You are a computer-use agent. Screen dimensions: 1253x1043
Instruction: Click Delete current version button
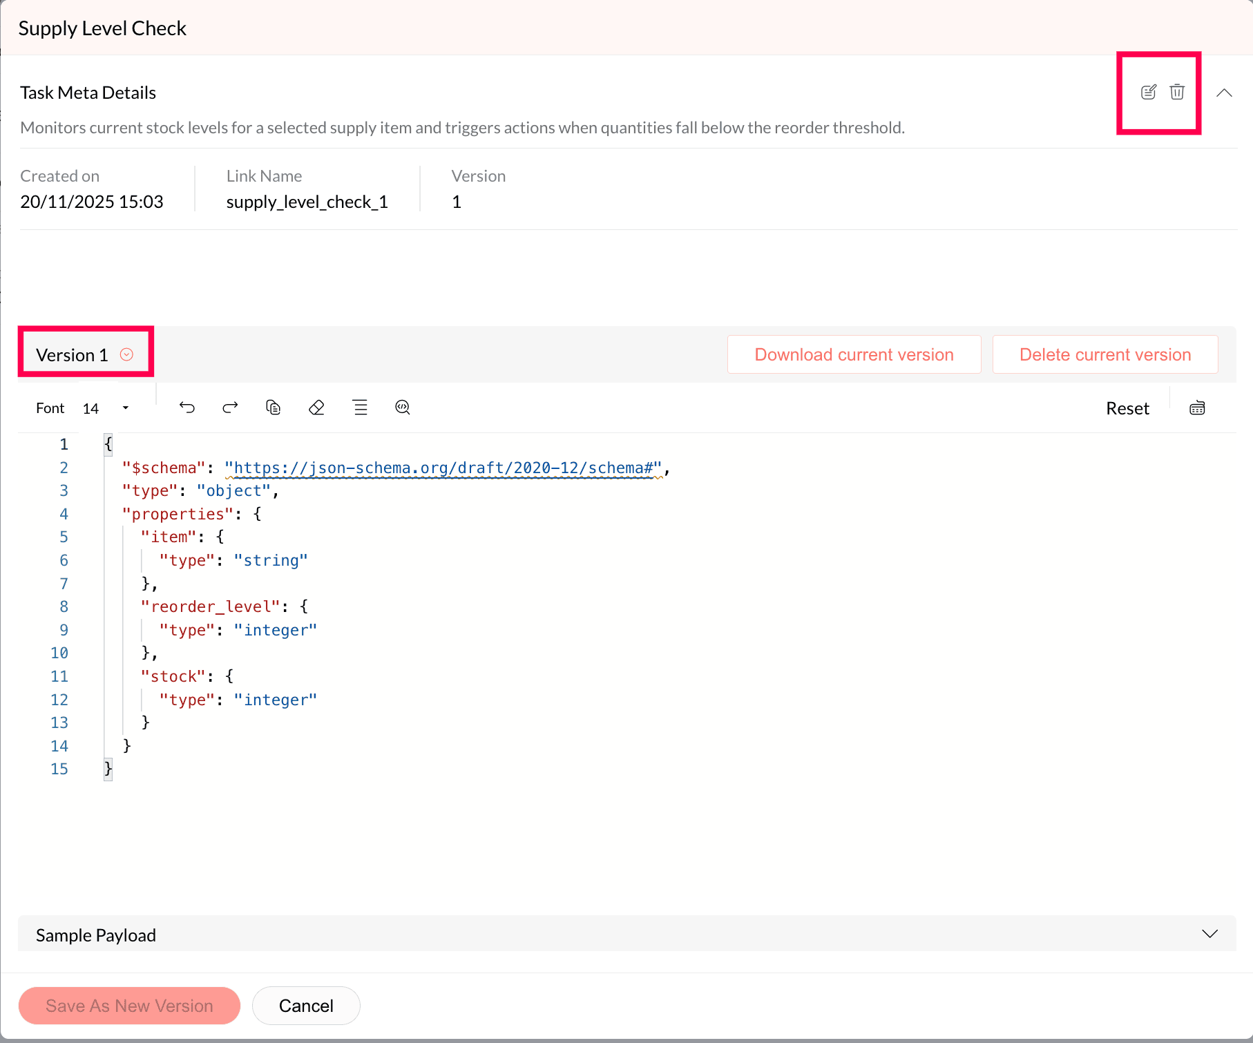tap(1105, 354)
